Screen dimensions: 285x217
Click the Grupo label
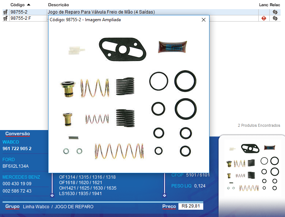12,207
